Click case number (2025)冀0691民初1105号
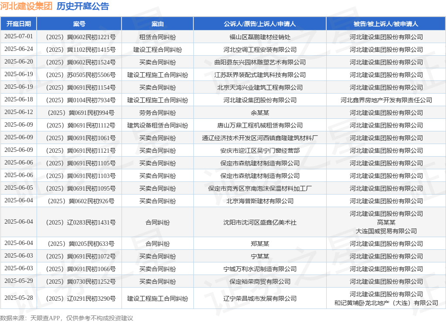446x322 pixels. (81, 163)
